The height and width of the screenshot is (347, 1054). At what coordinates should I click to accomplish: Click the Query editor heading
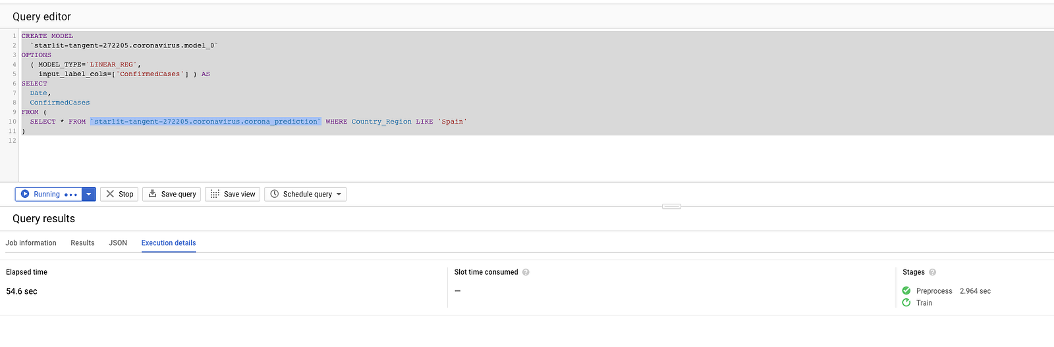[42, 16]
